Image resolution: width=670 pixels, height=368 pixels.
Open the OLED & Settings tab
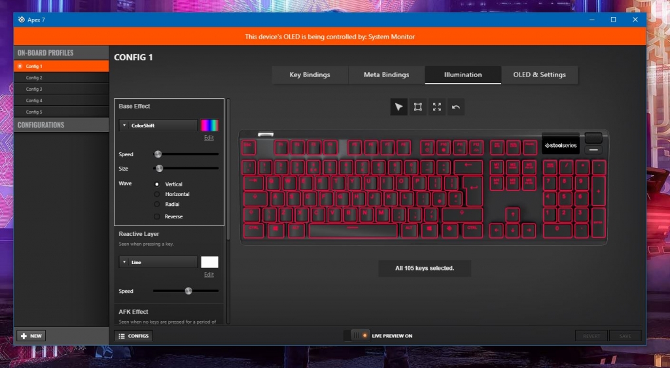click(x=539, y=75)
